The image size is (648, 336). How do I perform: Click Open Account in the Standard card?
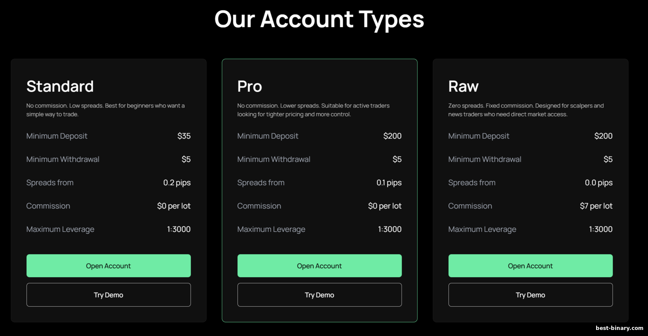[108, 266]
